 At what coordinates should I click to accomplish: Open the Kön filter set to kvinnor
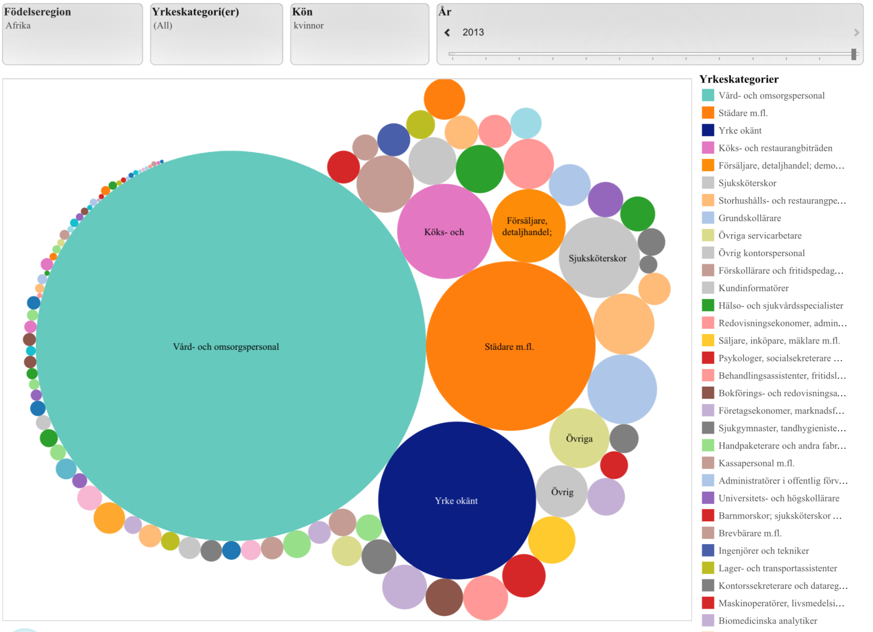click(x=359, y=34)
